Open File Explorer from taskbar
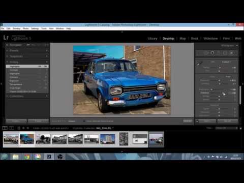Viewport: 244px width, 183px height. (15, 157)
